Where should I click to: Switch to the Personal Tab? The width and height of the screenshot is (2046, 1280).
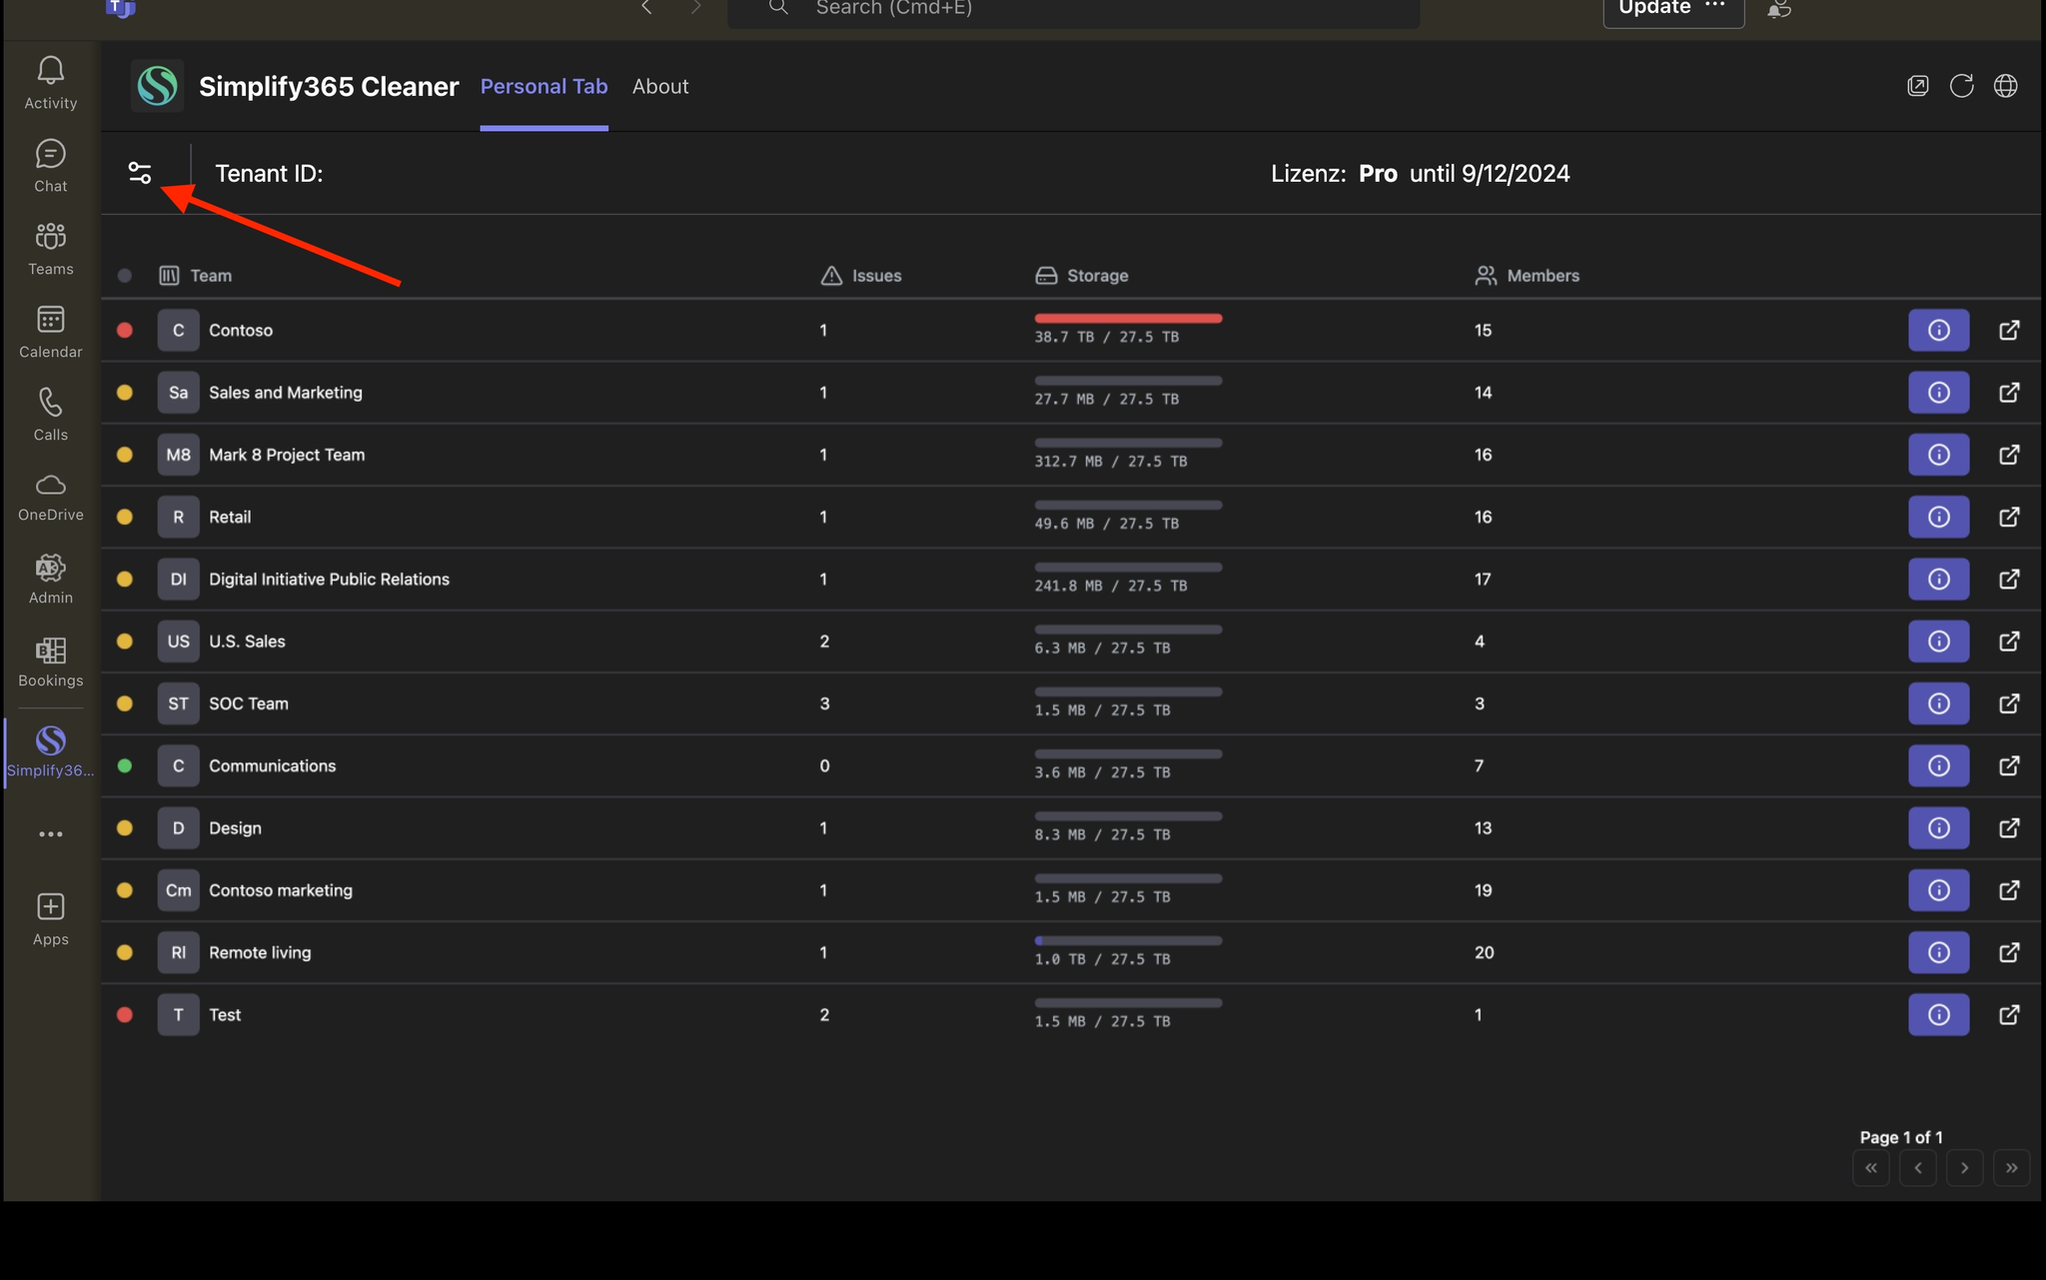(543, 87)
